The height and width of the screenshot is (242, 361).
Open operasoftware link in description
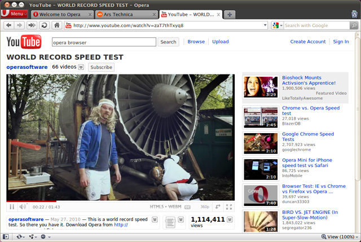coord(26,219)
